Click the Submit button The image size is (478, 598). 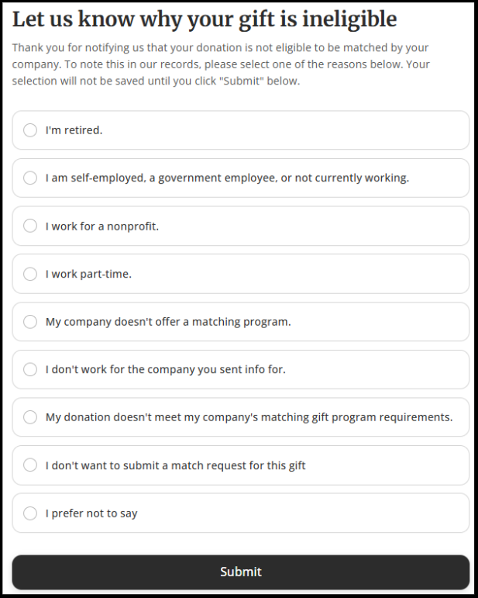click(240, 572)
